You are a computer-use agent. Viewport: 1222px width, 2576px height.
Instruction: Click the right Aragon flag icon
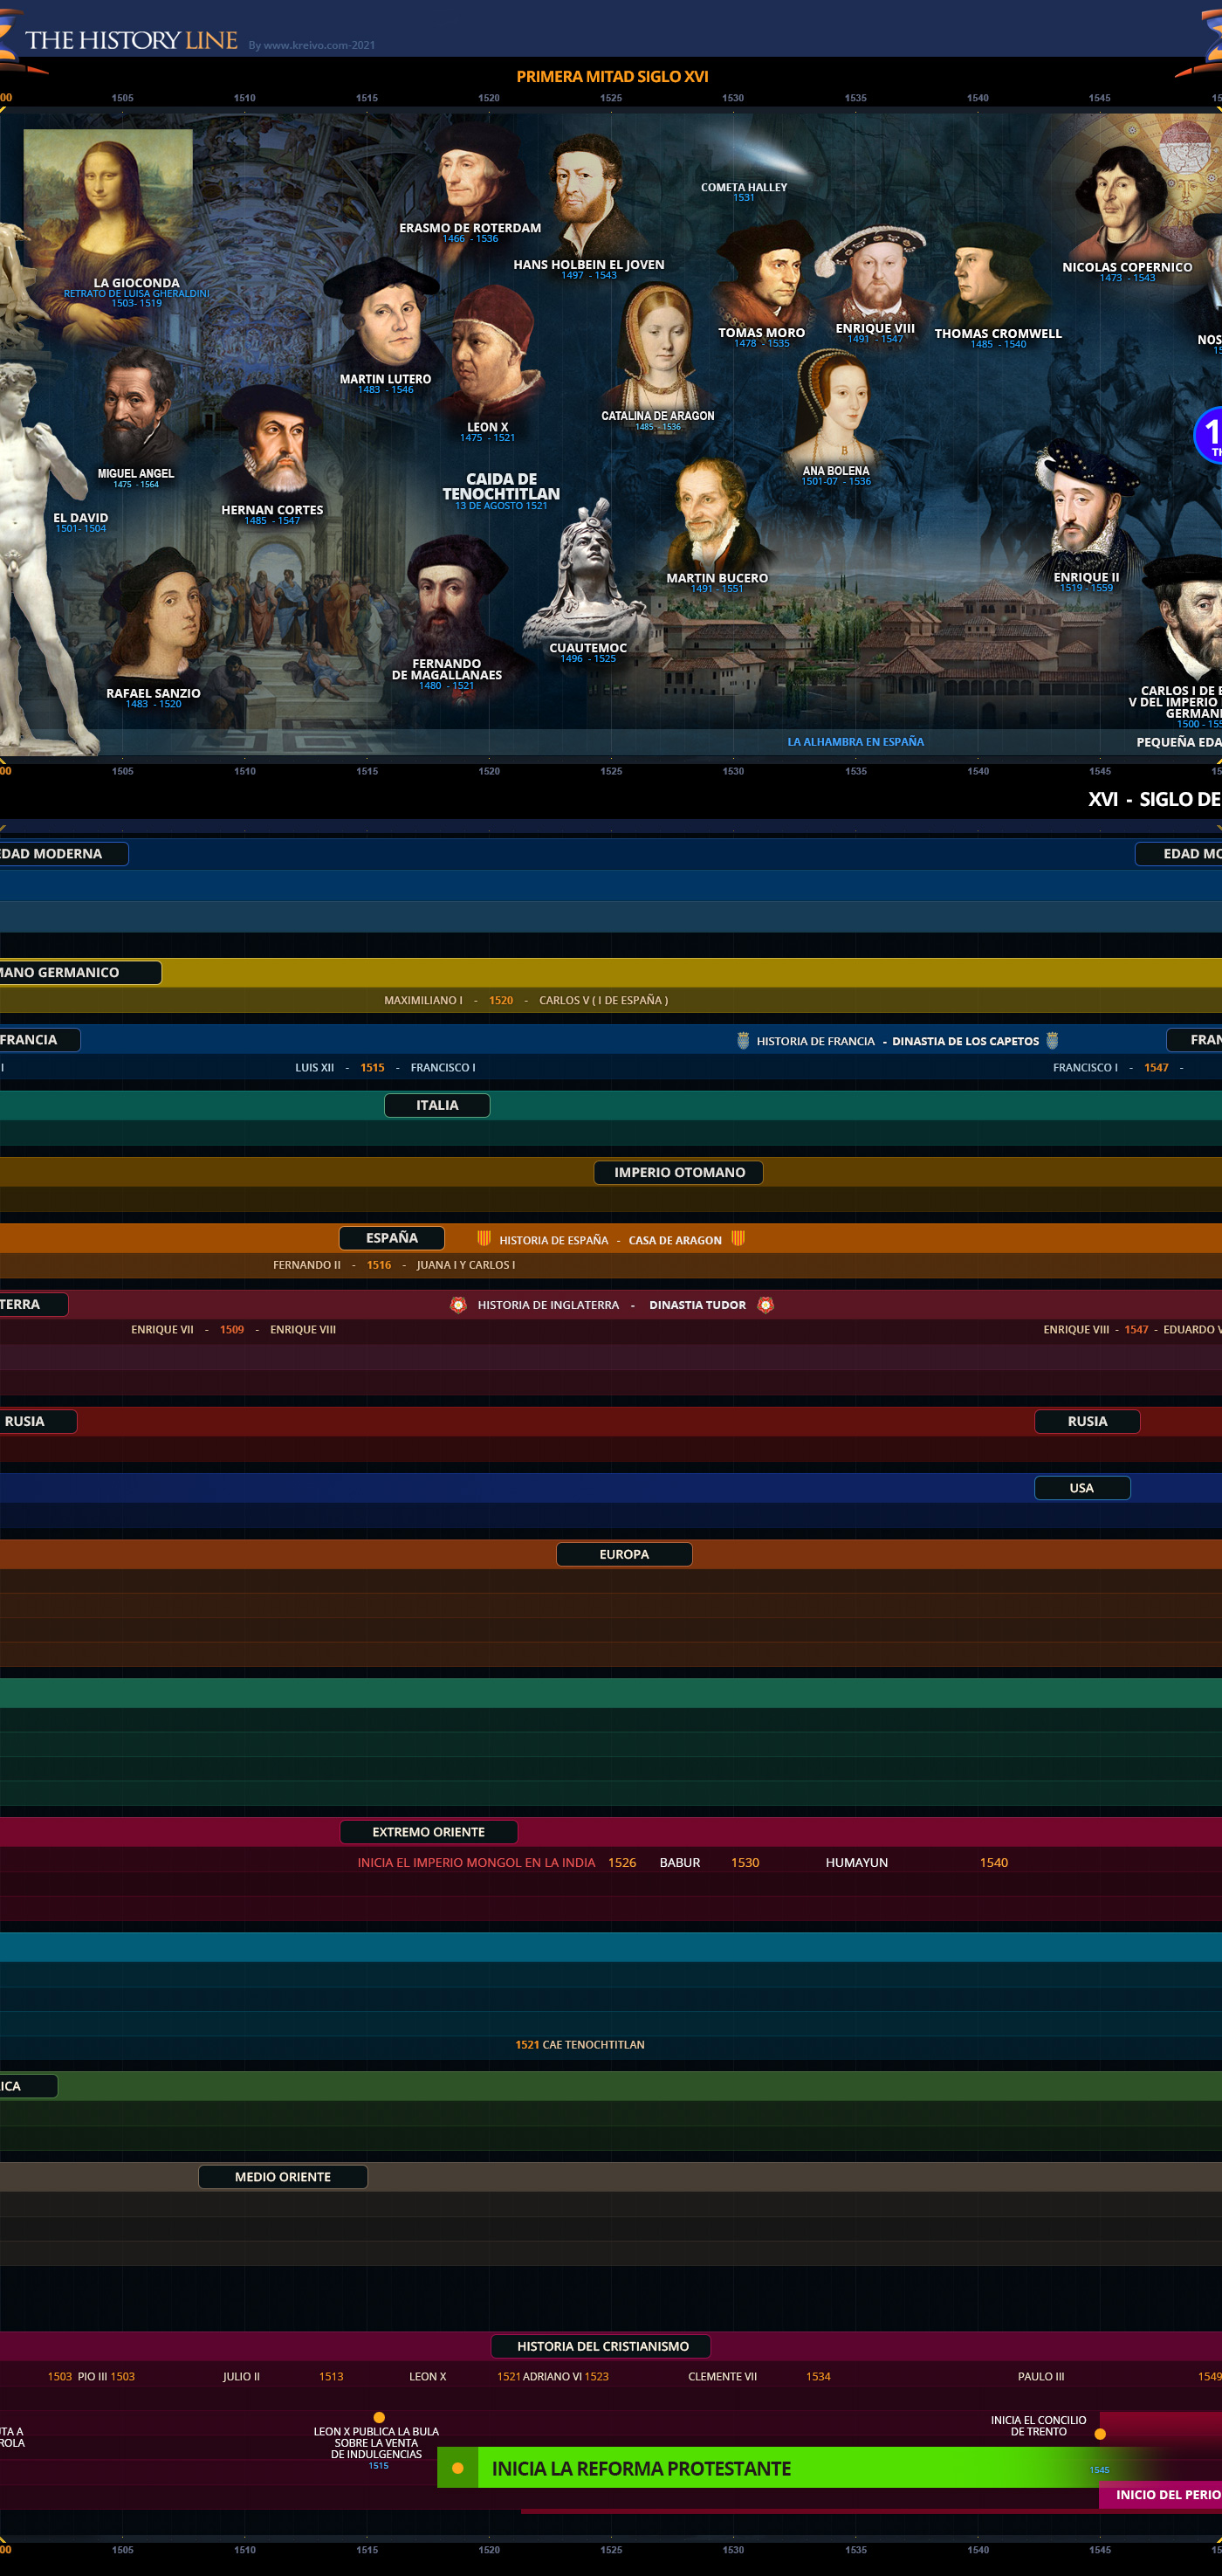click(x=738, y=1238)
